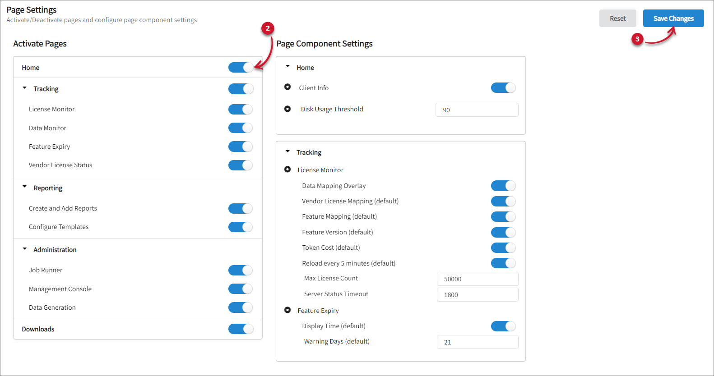Disable the Downloads page toggle
Image resolution: width=714 pixels, height=376 pixels.
click(241, 329)
